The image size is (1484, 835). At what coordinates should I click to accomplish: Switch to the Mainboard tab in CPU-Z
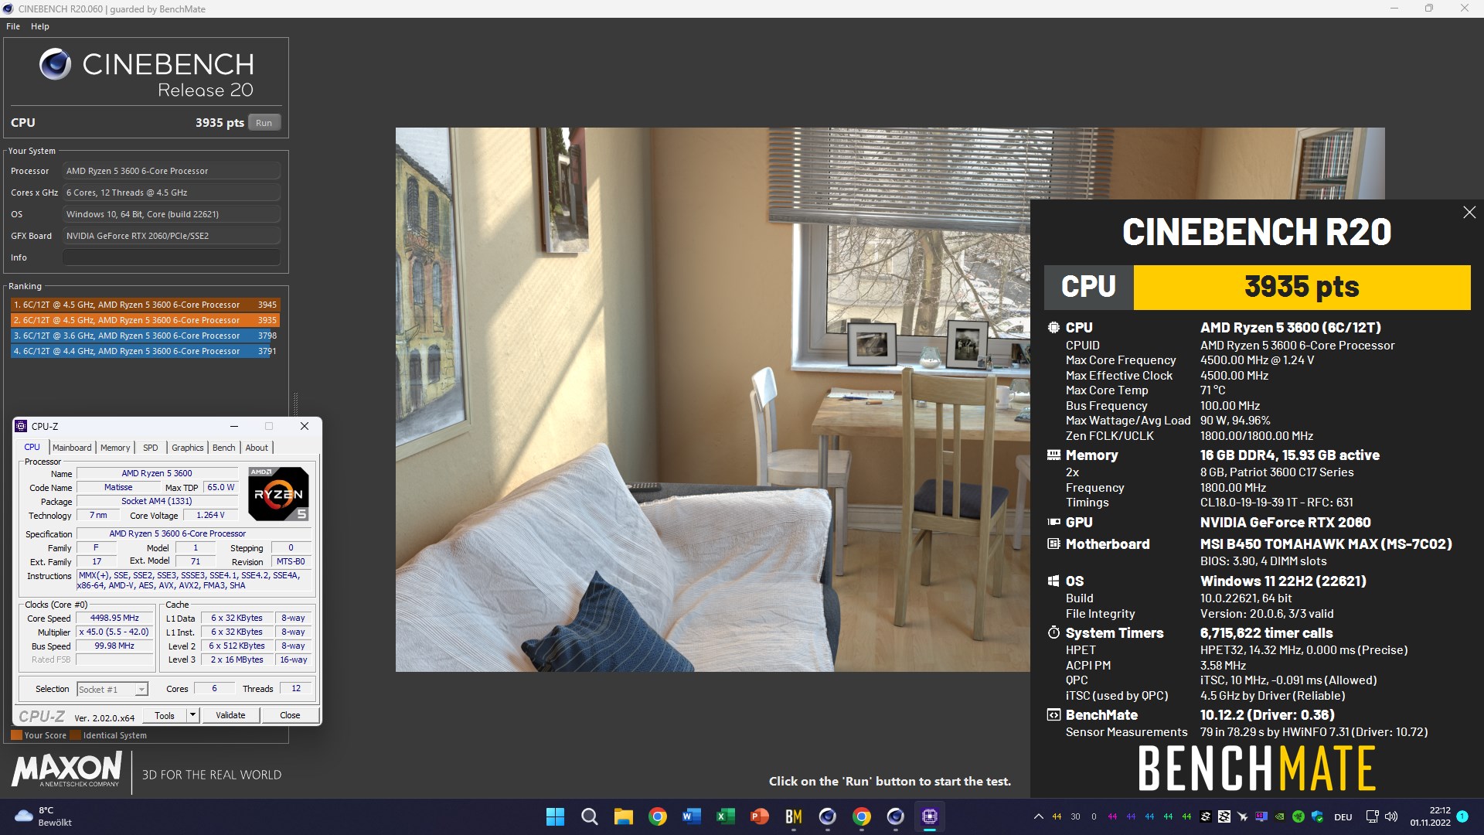pyautogui.click(x=72, y=448)
